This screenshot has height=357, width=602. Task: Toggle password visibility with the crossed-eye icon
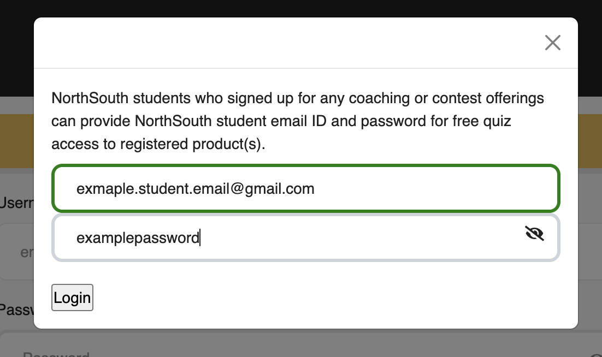click(534, 234)
